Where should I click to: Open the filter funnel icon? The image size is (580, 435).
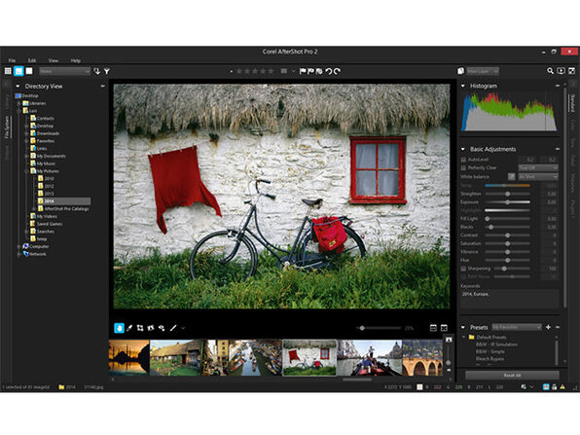pyautogui.click(x=106, y=71)
